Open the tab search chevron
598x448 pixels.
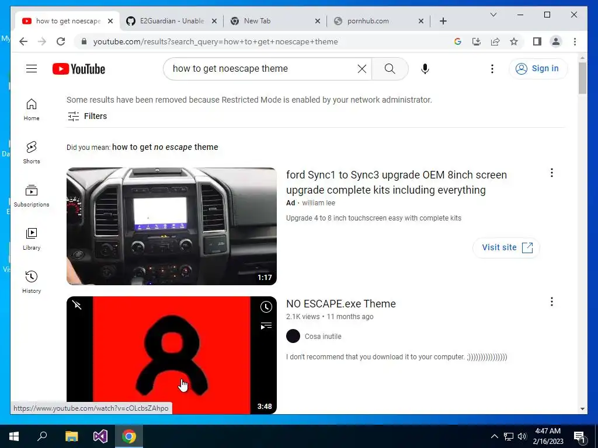pos(493,15)
